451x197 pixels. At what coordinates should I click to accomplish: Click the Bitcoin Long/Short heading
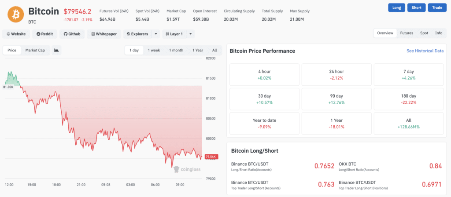(x=255, y=151)
